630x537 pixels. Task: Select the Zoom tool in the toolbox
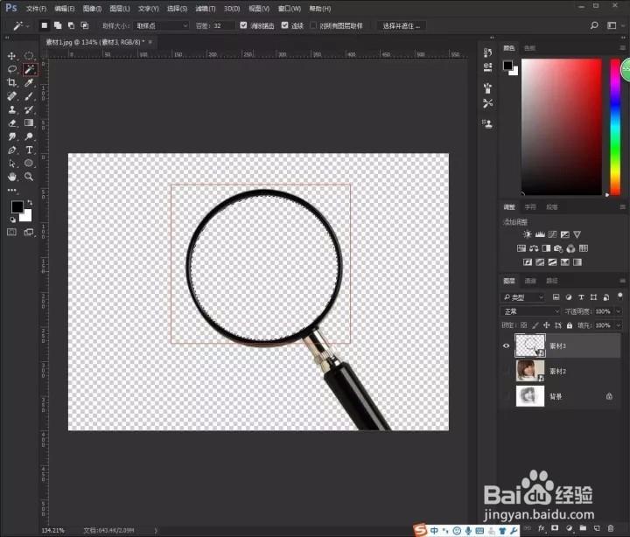[x=29, y=177]
